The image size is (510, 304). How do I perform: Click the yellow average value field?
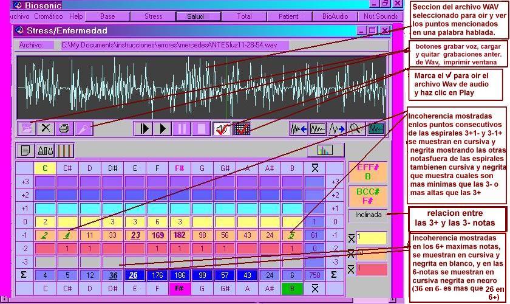(370, 238)
